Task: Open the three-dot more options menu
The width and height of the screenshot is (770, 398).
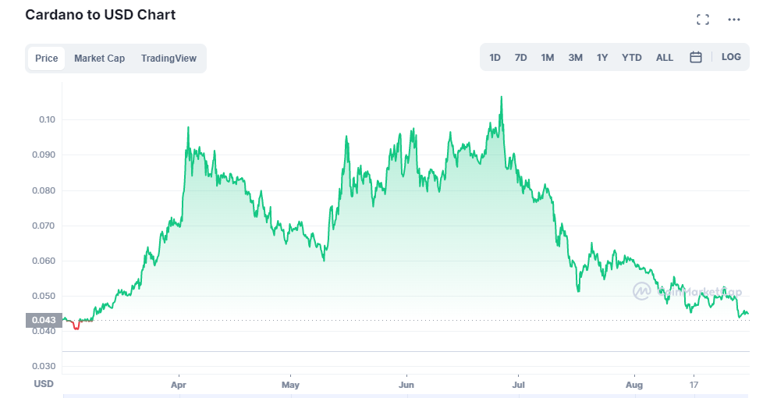Action: click(734, 20)
